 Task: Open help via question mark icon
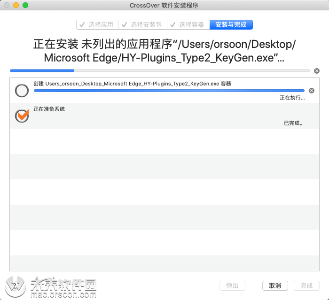pos(15,286)
